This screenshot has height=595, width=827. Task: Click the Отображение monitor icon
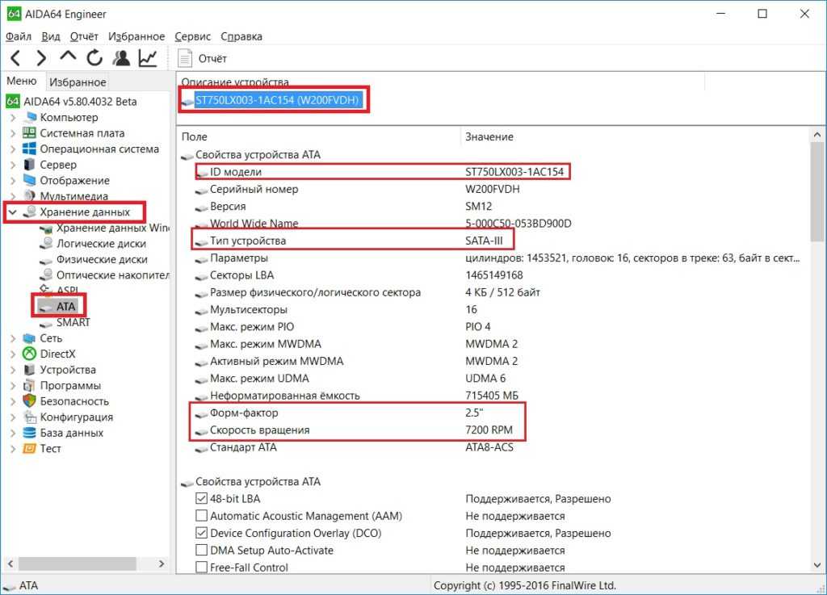30,180
